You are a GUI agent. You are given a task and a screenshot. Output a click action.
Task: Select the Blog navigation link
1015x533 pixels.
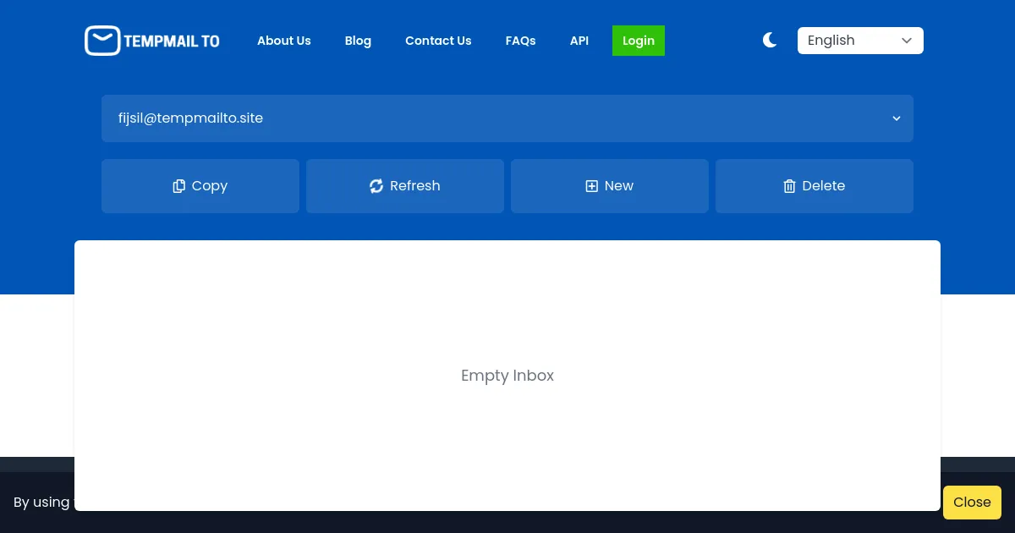pos(358,40)
